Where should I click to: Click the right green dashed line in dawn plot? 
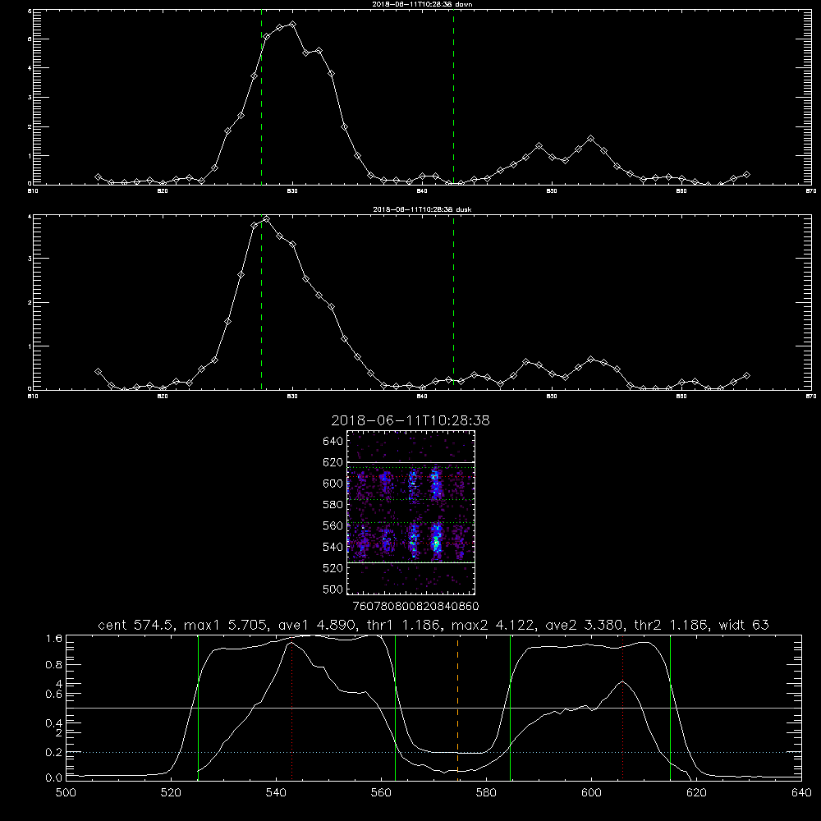(x=453, y=97)
